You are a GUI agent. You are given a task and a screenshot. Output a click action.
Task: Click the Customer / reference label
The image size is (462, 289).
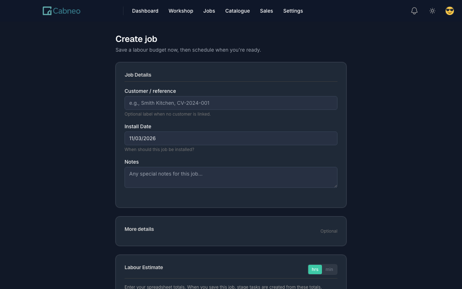pyautogui.click(x=150, y=91)
